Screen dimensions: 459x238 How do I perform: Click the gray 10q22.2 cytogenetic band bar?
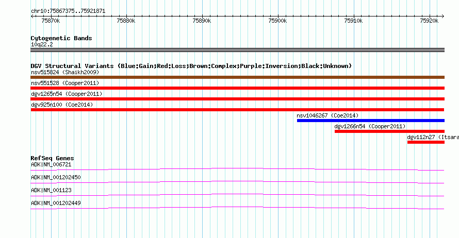pos(237,50)
